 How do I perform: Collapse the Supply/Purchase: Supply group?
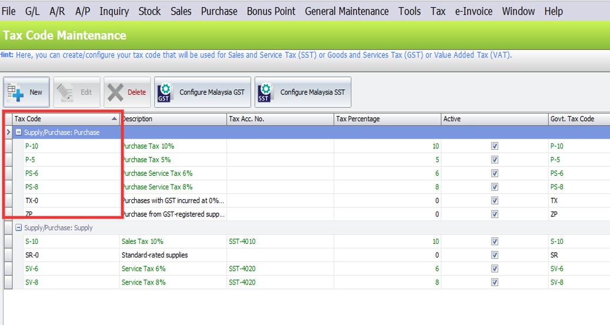click(x=19, y=228)
